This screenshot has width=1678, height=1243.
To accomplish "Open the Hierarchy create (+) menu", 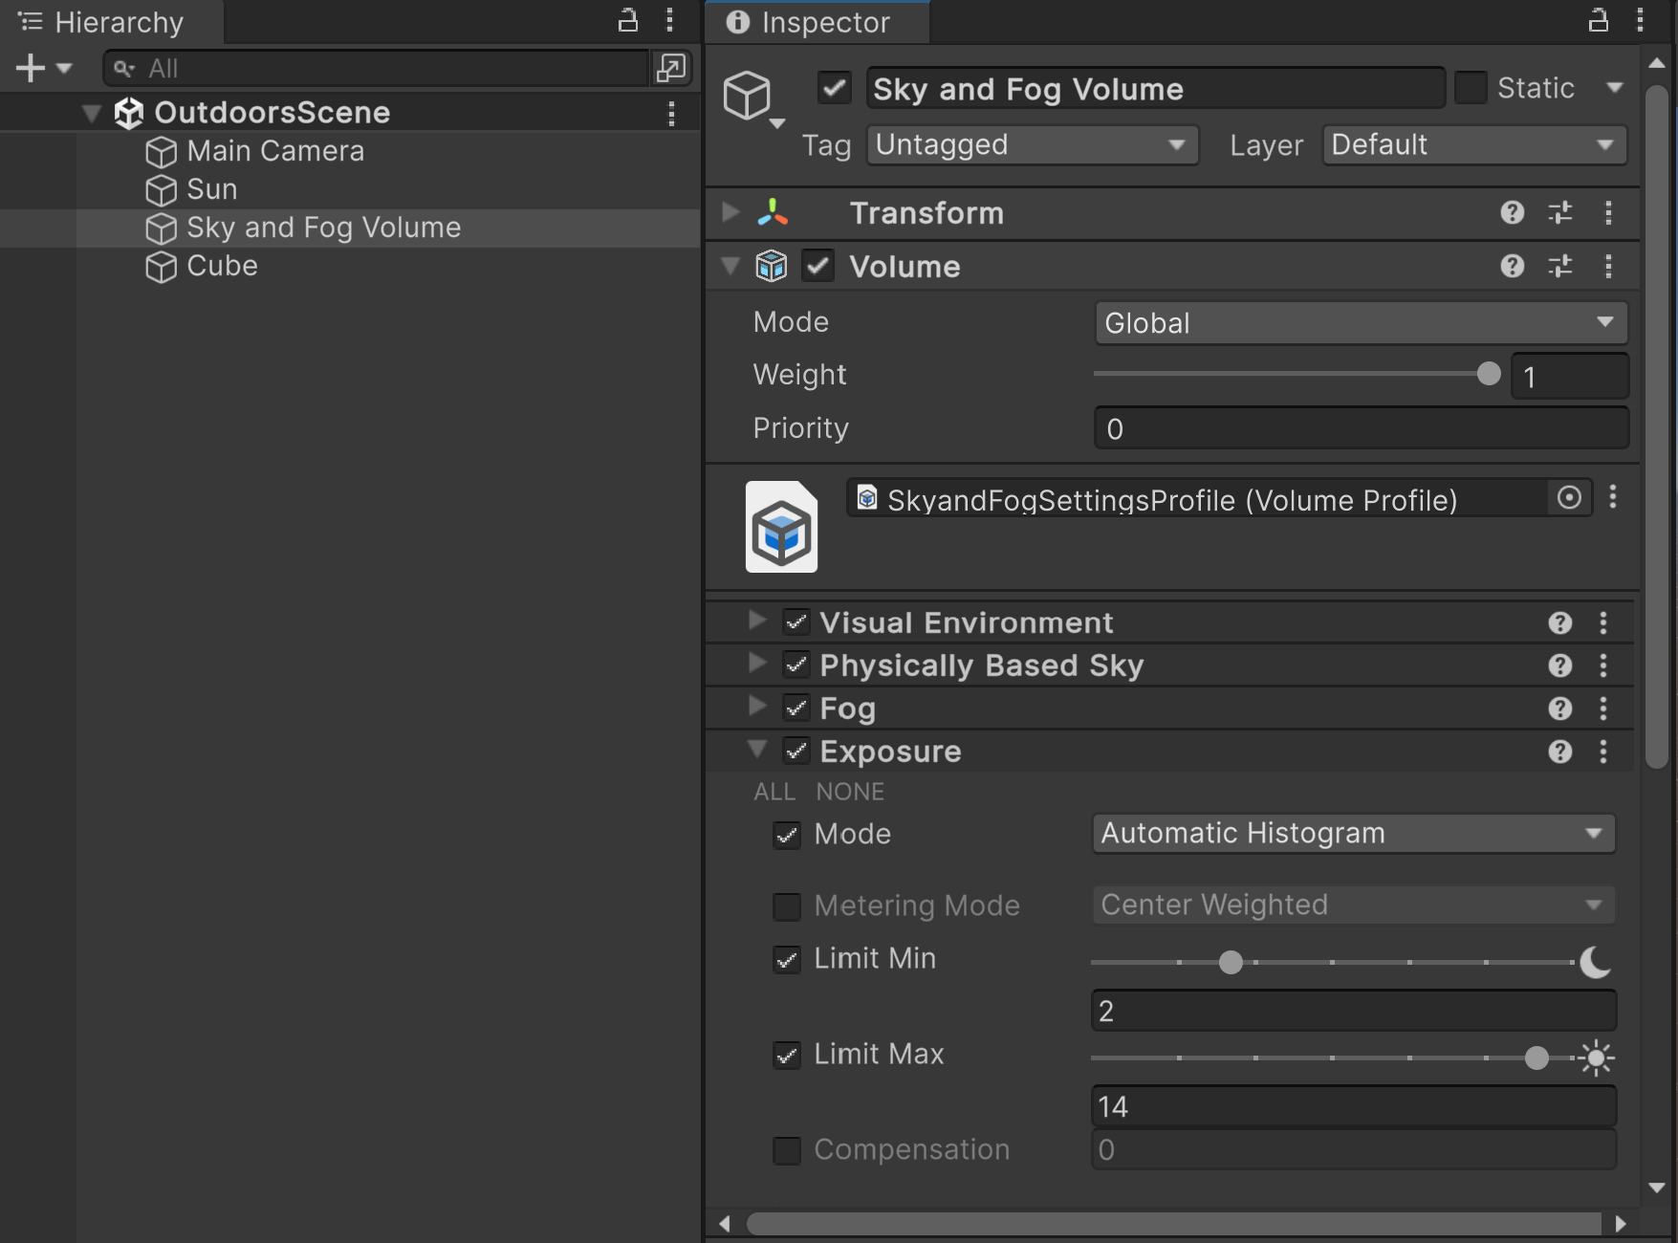I will click(30, 68).
